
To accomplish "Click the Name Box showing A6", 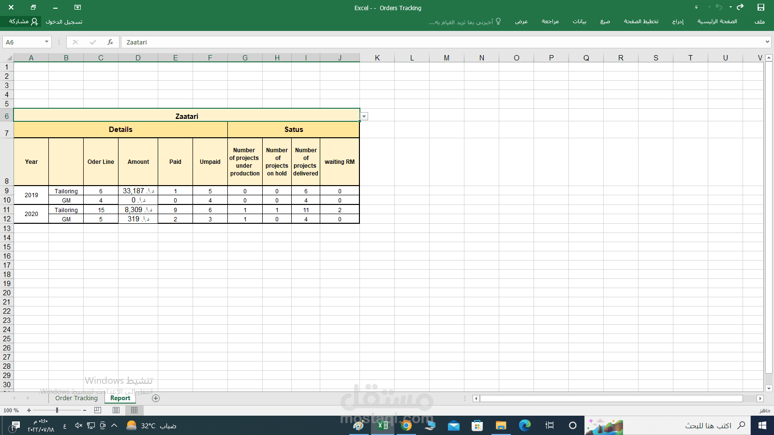I will click(23, 42).
